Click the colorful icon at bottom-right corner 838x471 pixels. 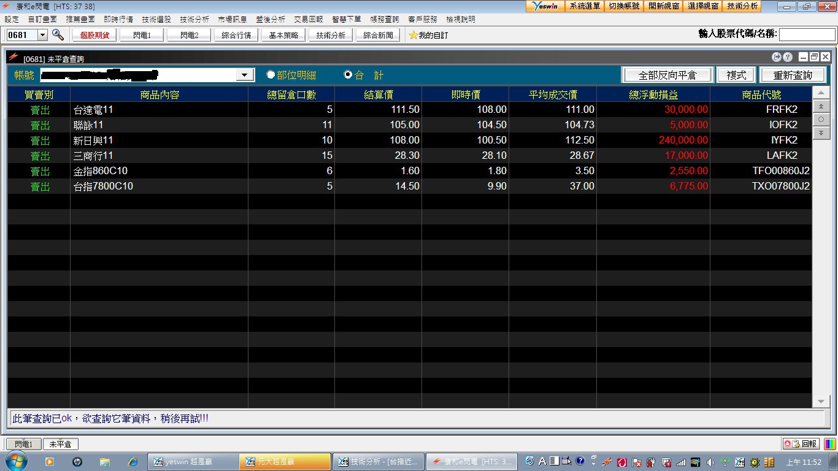point(829,443)
